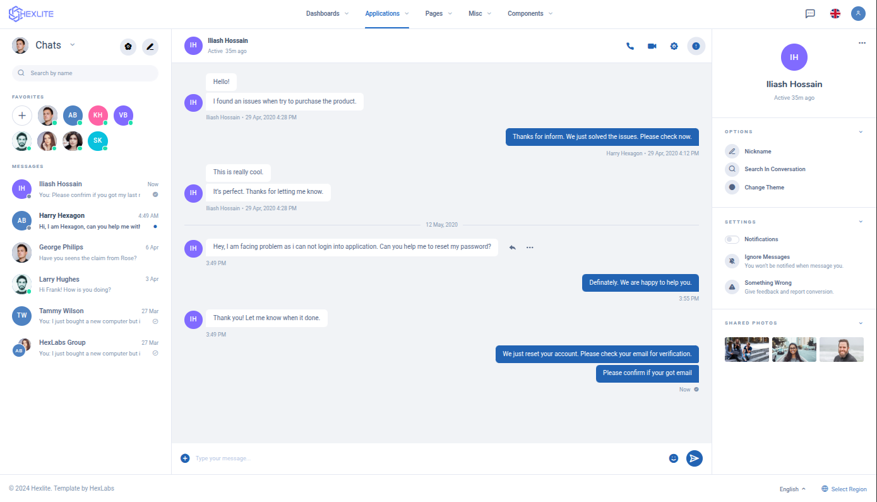The width and height of the screenshot is (877, 502).
Task: Collapse the Options section
Action: click(860, 132)
